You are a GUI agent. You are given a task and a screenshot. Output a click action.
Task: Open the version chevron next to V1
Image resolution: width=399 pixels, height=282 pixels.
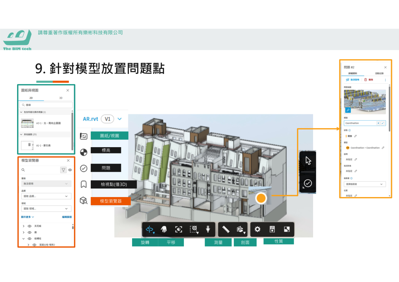tap(119, 119)
